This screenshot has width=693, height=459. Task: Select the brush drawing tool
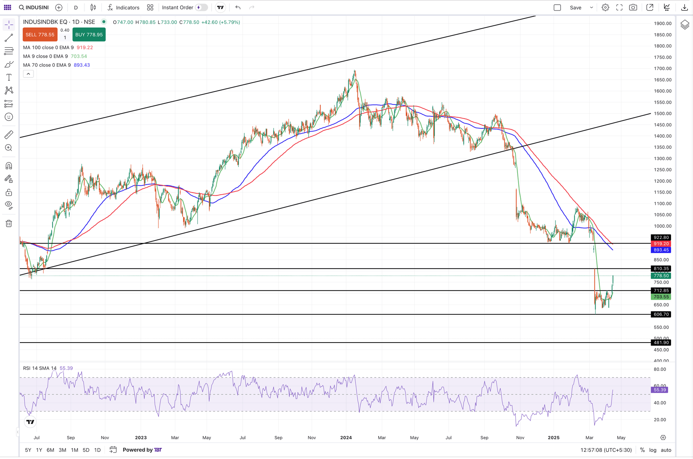[x=9, y=64]
